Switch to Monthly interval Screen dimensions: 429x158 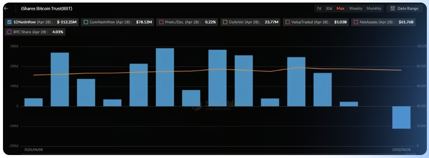click(374, 8)
